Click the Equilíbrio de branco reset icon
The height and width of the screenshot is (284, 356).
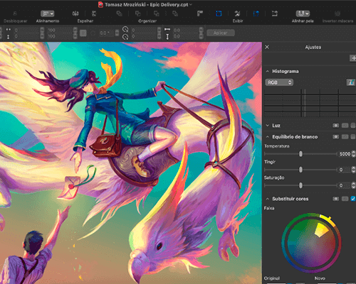[x=345, y=137]
